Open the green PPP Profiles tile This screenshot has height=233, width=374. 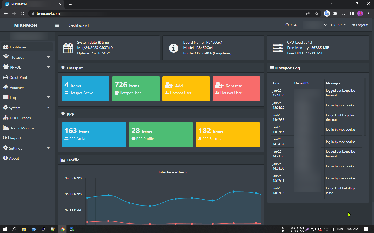161,135
